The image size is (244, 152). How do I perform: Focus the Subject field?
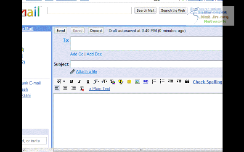click(146, 64)
